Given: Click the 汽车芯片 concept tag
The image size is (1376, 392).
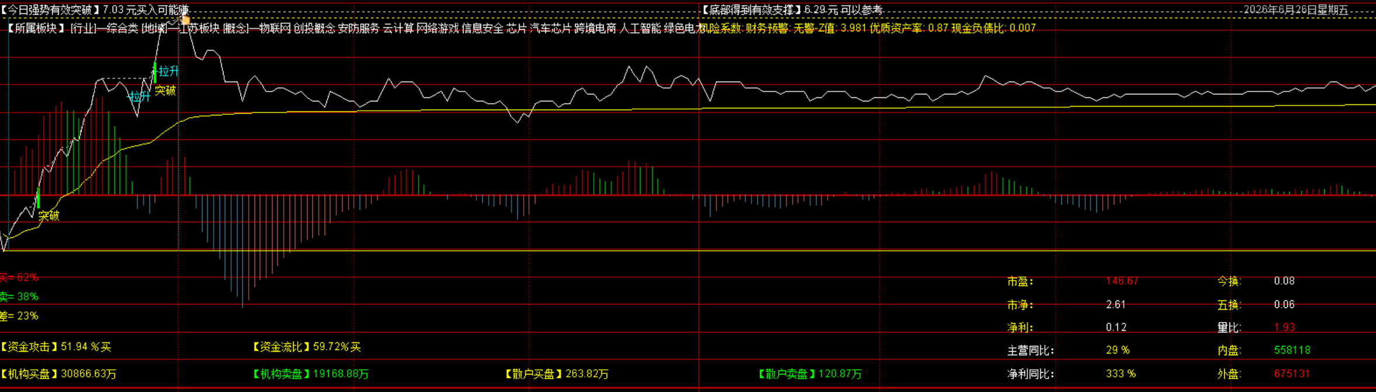Looking at the screenshot, I should (x=551, y=28).
